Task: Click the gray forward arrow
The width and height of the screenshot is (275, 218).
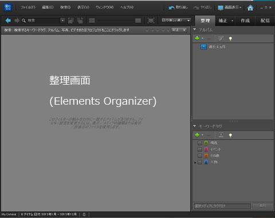Action: pyautogui.click(x=17, y=21)
